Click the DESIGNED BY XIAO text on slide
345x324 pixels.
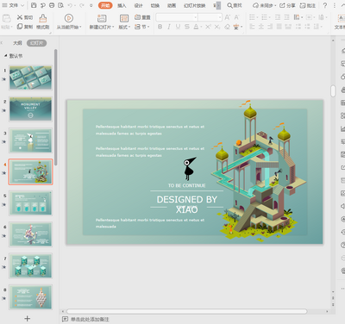tap(187, 204)
